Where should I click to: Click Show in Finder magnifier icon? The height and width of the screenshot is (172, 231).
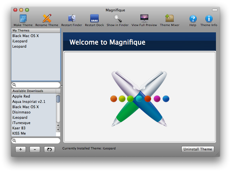point(118,18)
